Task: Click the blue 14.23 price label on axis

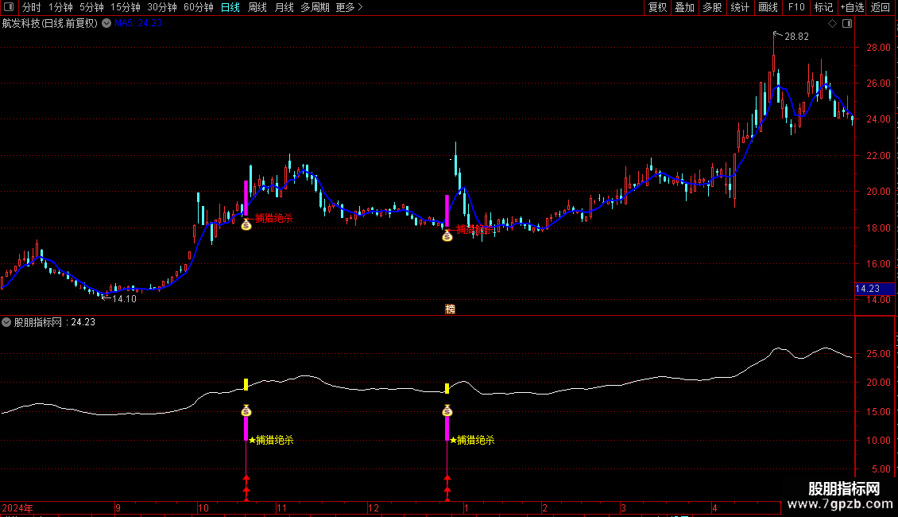Action: click(x=867, y=289)
